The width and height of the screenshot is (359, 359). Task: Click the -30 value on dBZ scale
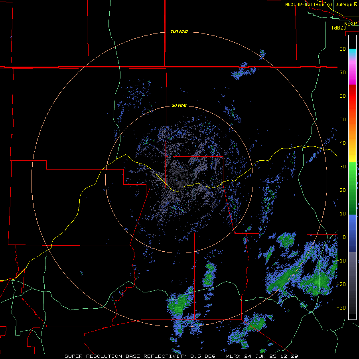[341, 308]
